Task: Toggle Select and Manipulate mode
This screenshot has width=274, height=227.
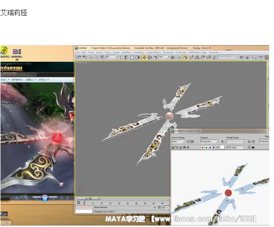Action: (179, 57)
